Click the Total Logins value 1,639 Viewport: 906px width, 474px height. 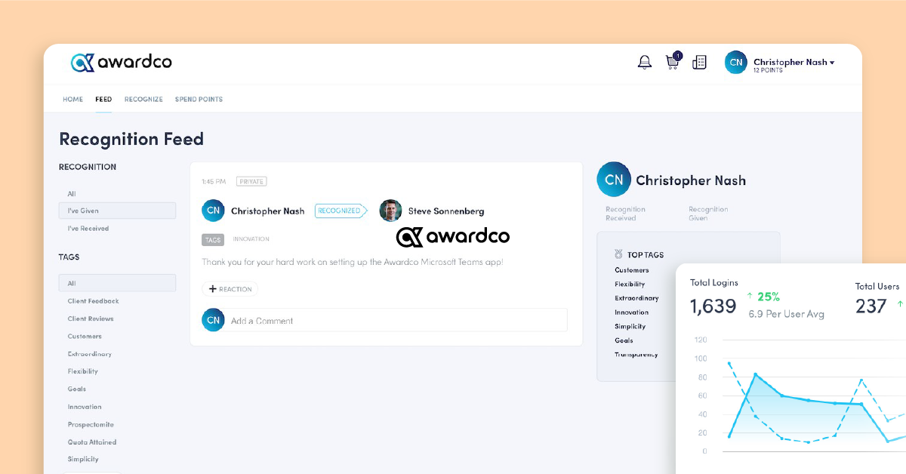(x=713, y=306)
